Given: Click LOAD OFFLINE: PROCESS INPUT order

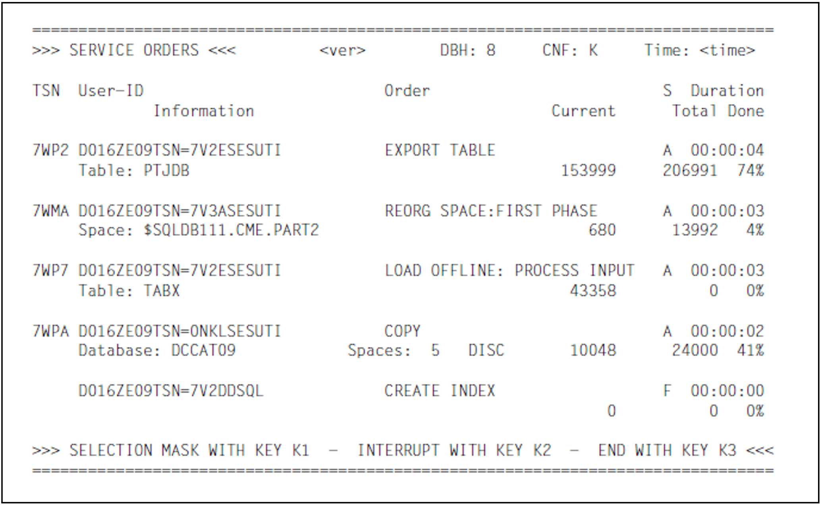Looking at the screenshot, I should coord(509,271).
